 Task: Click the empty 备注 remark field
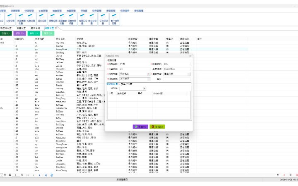177,79
